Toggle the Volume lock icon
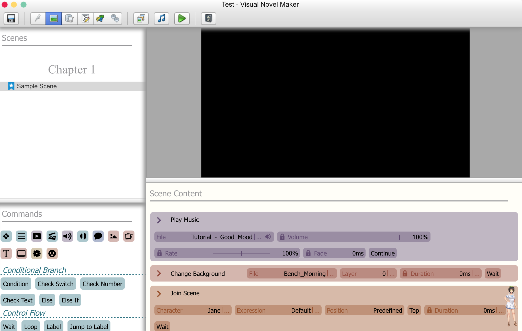Screen dimensions: 522x331 click(x=282, y=237)
